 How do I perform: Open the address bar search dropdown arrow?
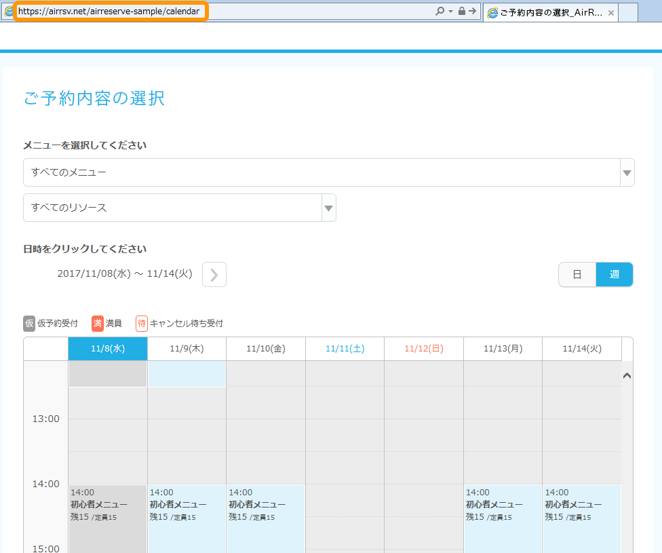[x=450, y=12]
